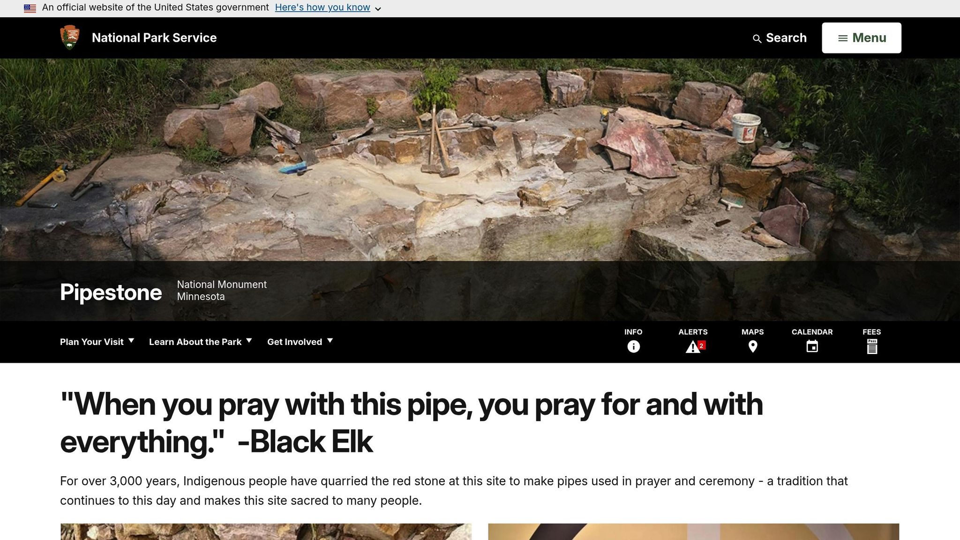960x540 pixels.
Task: Open the Fees pass icon
Action: tap(872, 346)
